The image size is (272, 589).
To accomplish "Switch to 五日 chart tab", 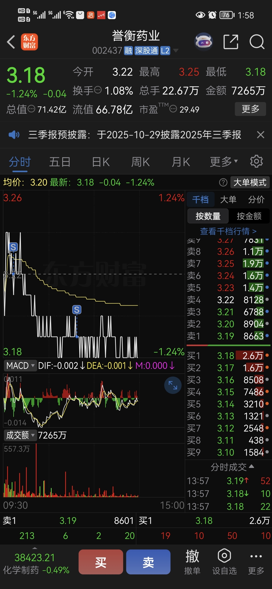I will click(x=60, y=162).
